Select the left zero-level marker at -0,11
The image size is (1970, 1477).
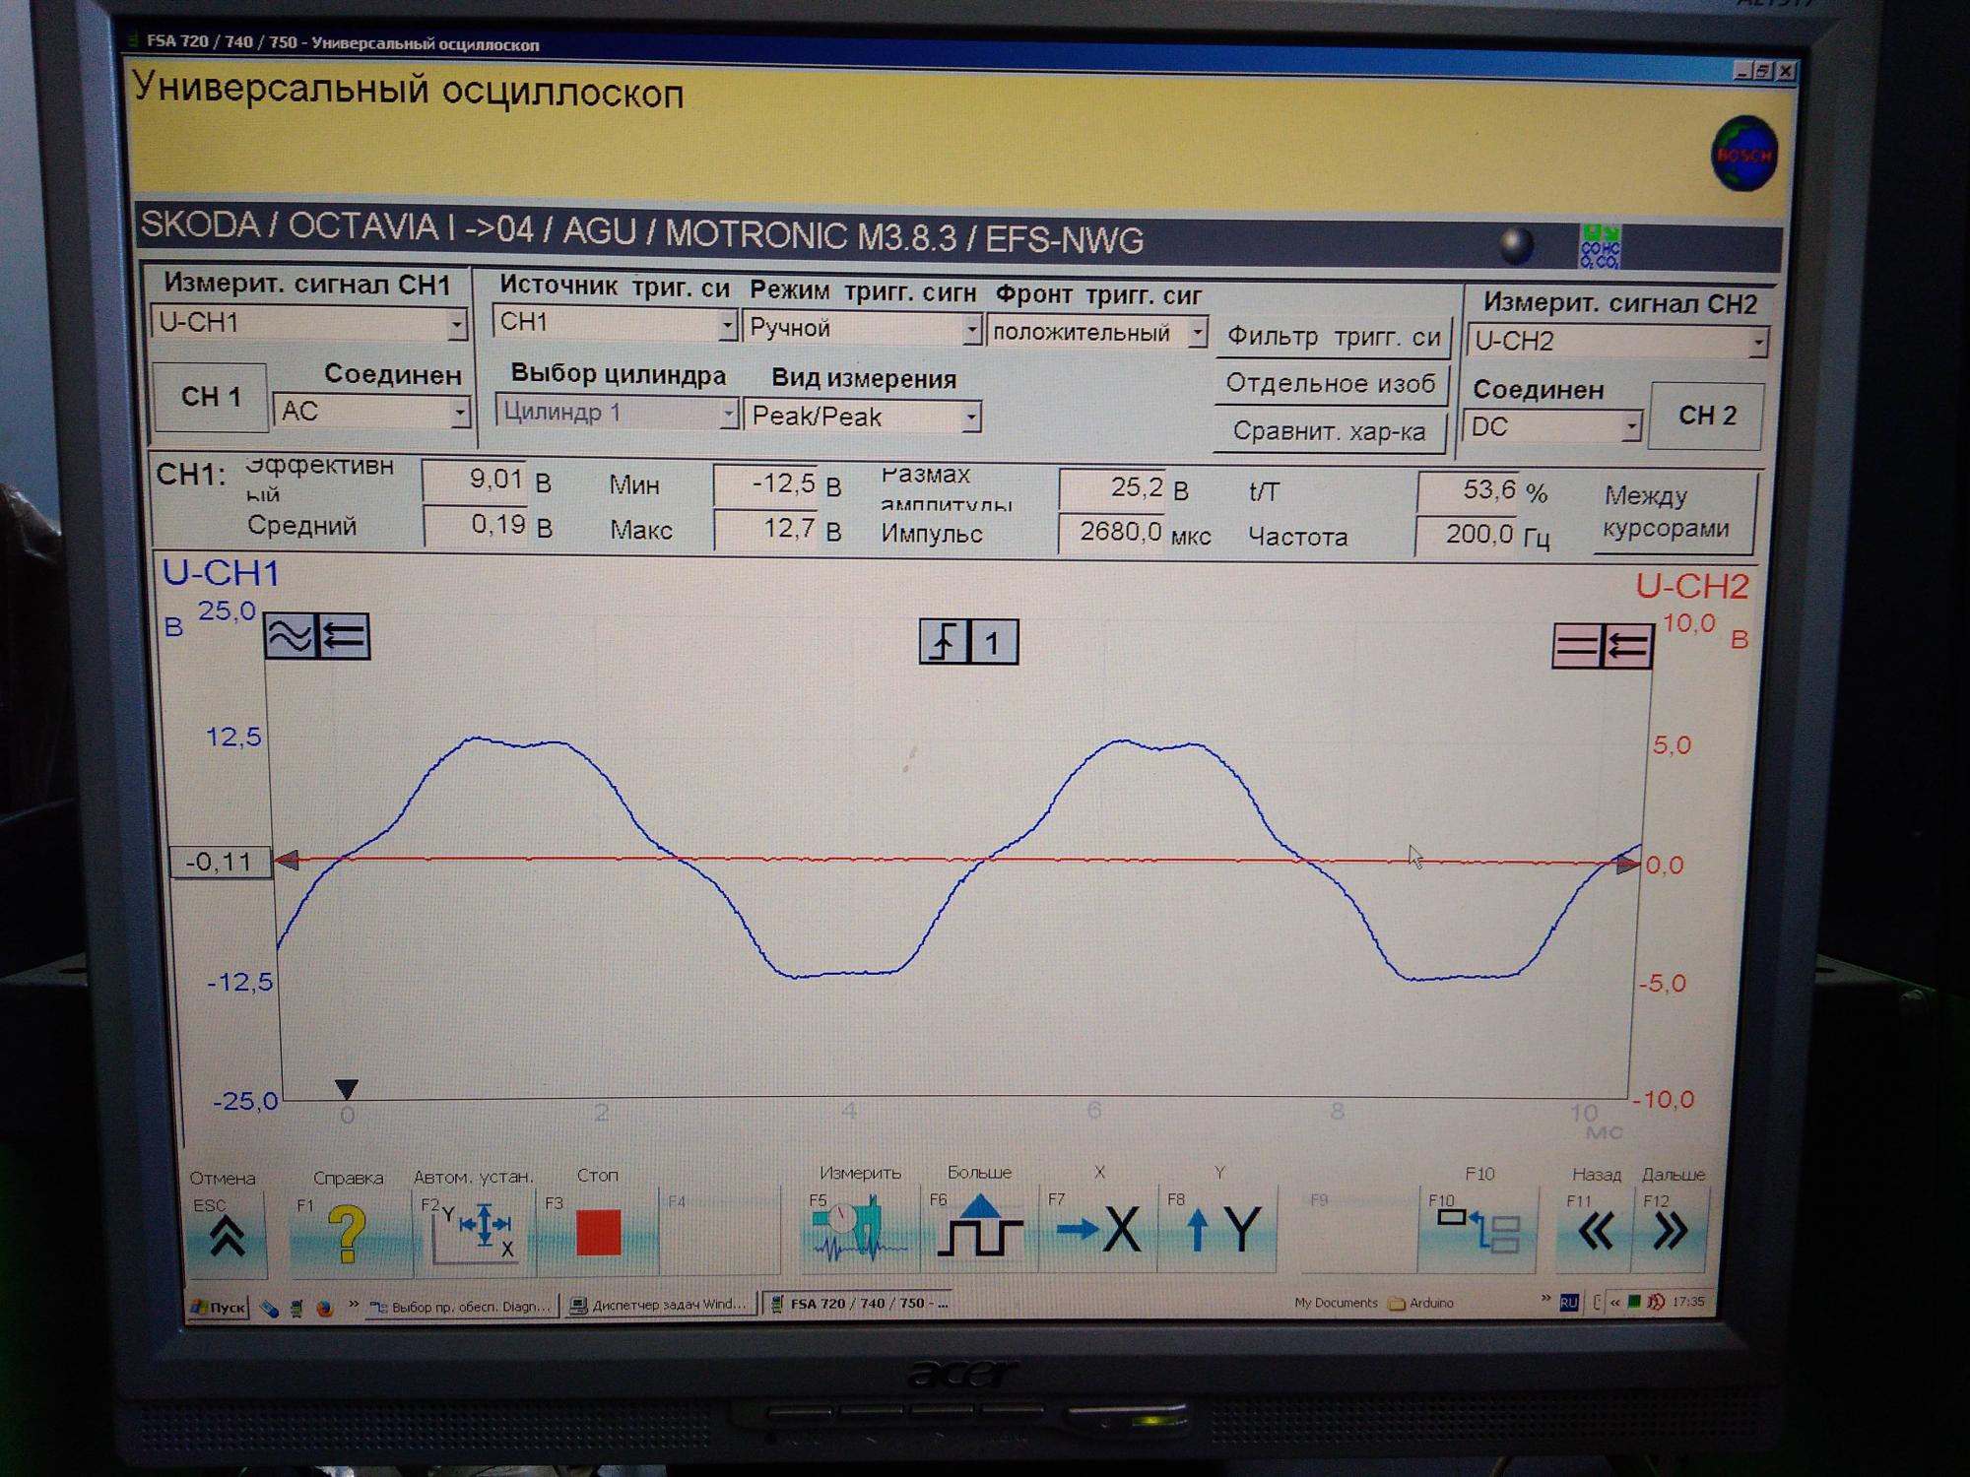(x=286, y=861)
